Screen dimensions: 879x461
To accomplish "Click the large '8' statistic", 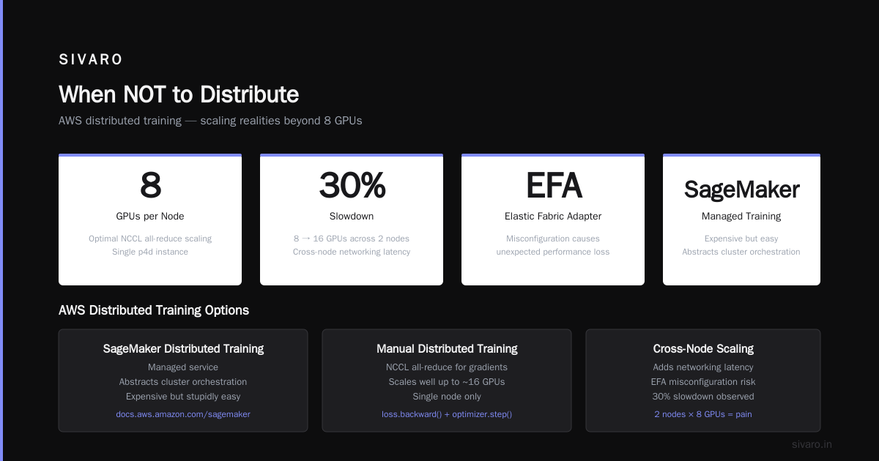I will 150,185.
